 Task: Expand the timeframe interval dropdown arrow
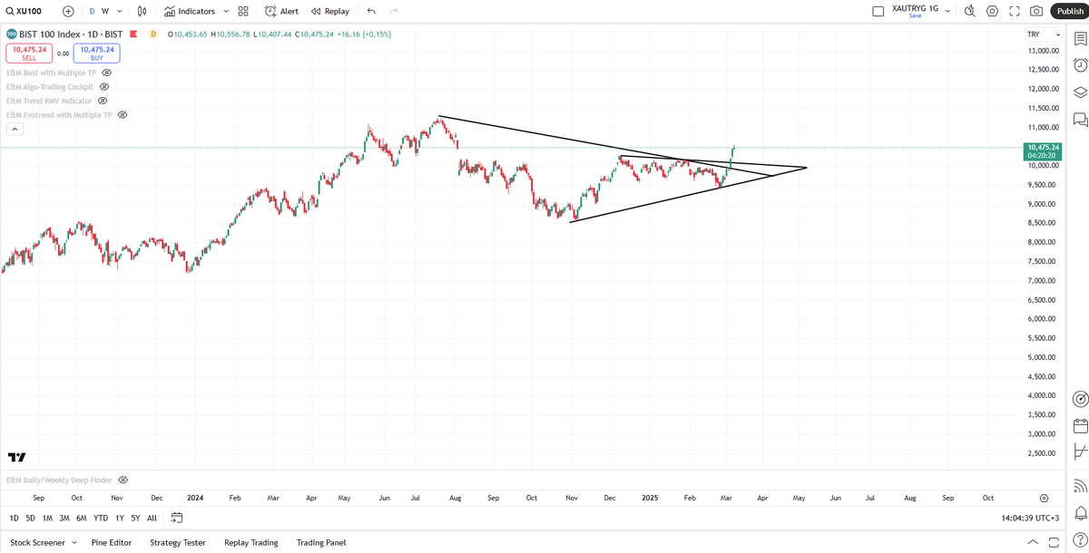pos(119,11)
